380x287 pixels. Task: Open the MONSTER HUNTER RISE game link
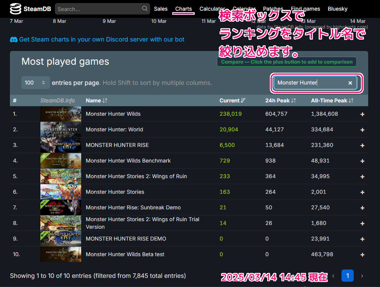click(117, 145)
